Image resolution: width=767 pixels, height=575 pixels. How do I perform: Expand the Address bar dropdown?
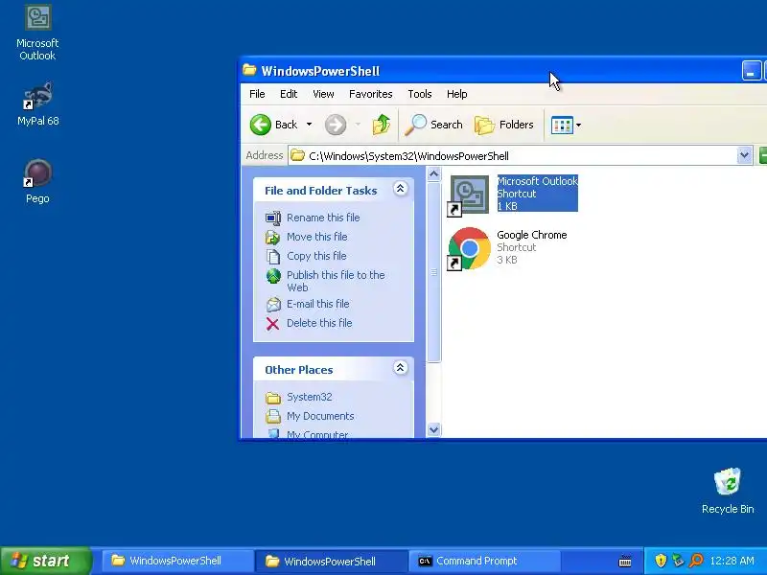click(x=745, y=156)
